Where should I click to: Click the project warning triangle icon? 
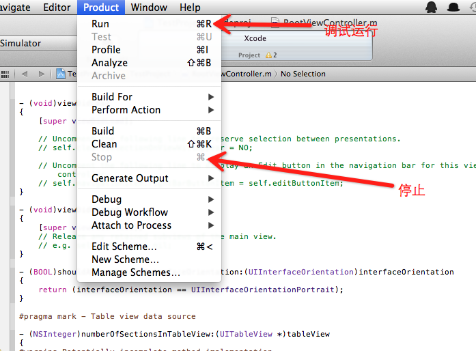(268, 55)
